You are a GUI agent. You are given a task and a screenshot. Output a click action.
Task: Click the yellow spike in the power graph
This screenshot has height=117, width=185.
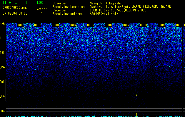pos(137,115)
